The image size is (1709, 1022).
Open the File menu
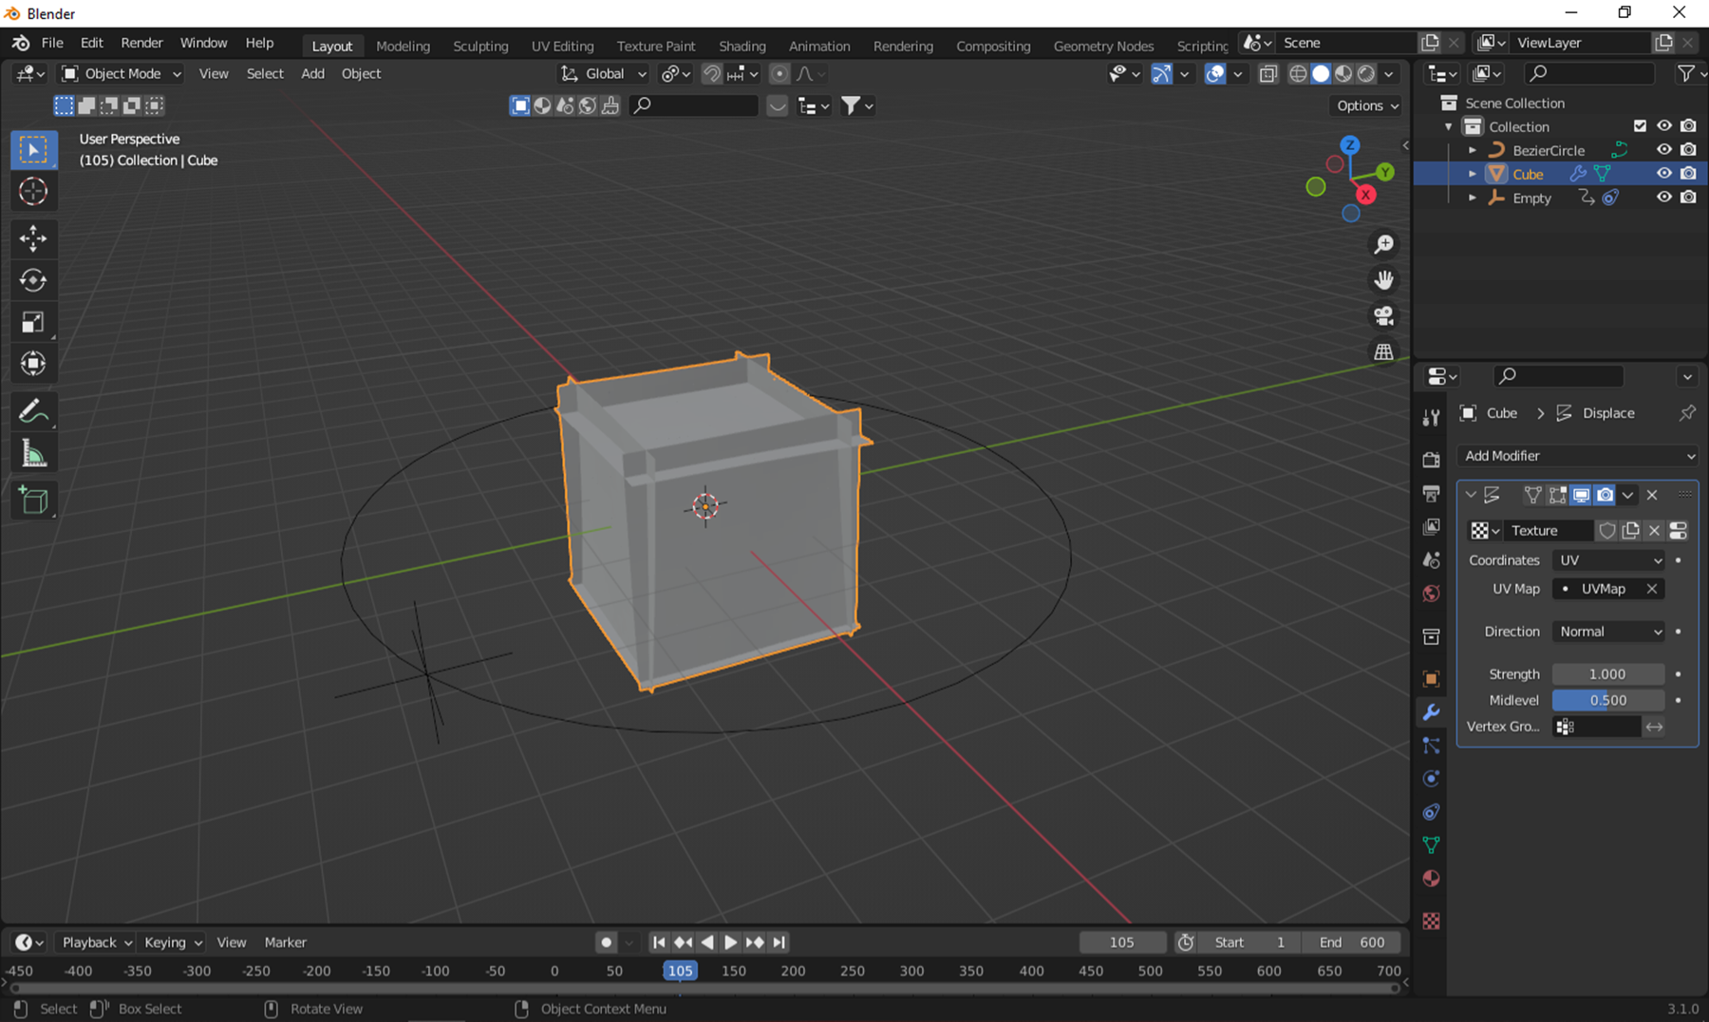(x=52, y=44)
